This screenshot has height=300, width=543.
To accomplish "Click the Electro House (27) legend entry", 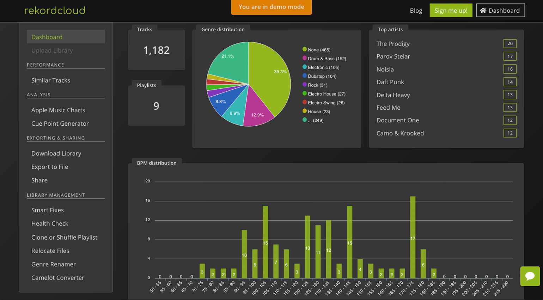I will (x=324, y=94).
